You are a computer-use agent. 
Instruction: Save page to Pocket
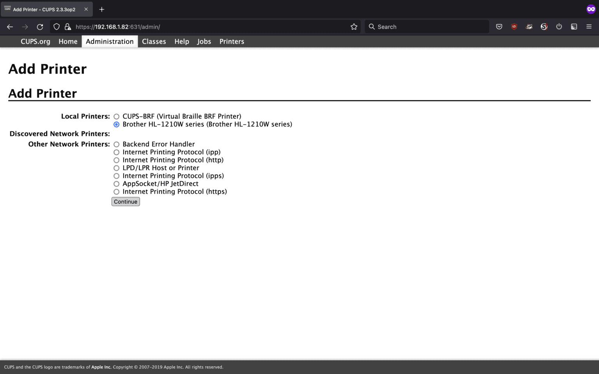[x=499, y=27]
